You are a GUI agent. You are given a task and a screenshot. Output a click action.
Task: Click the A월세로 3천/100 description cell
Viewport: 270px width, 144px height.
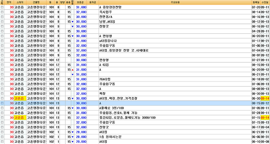pyautogui.click(x=175, y=108)
